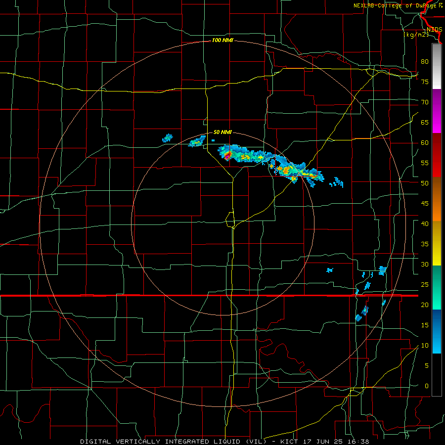Viewport: 445px width, 445px height.
Task: Pick the white-gray top band of the color bar
Action: (x=437, y=66)
